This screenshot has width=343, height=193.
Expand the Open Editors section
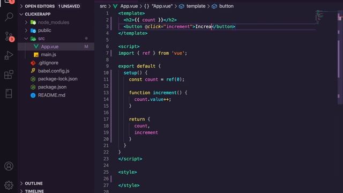(x=21, y=6)
